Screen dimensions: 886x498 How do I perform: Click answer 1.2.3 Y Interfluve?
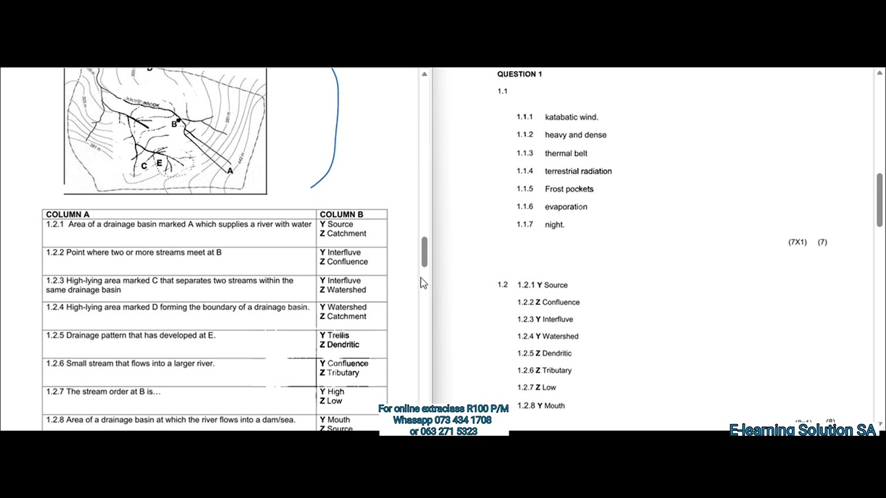pos(545,320)
